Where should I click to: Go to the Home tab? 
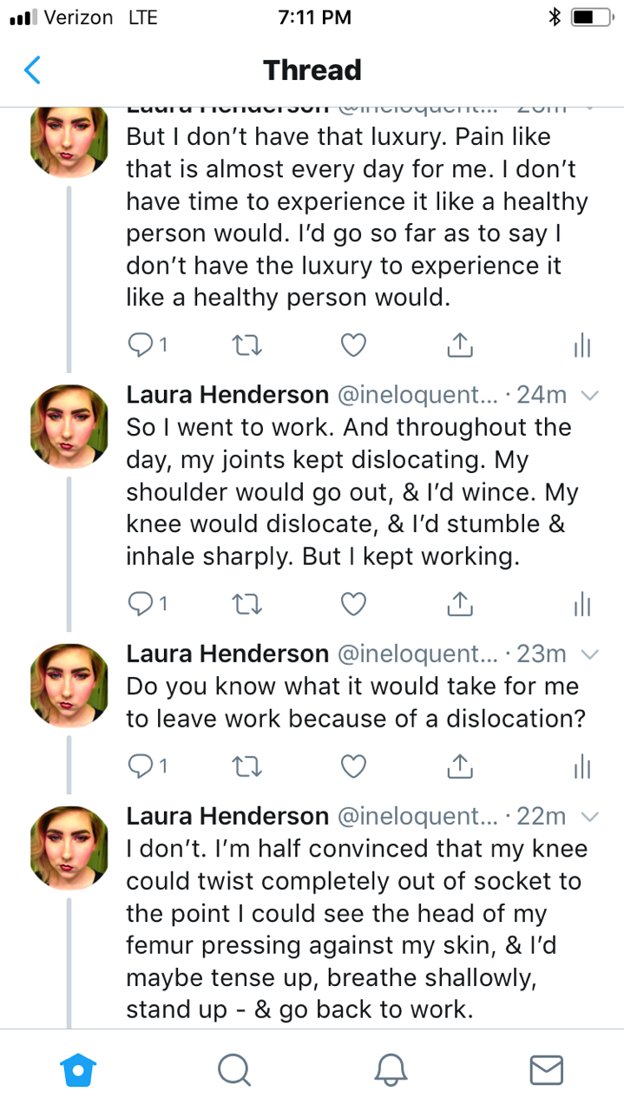point(77,1069)
